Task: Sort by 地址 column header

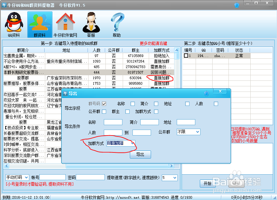Action: (66, 50)
